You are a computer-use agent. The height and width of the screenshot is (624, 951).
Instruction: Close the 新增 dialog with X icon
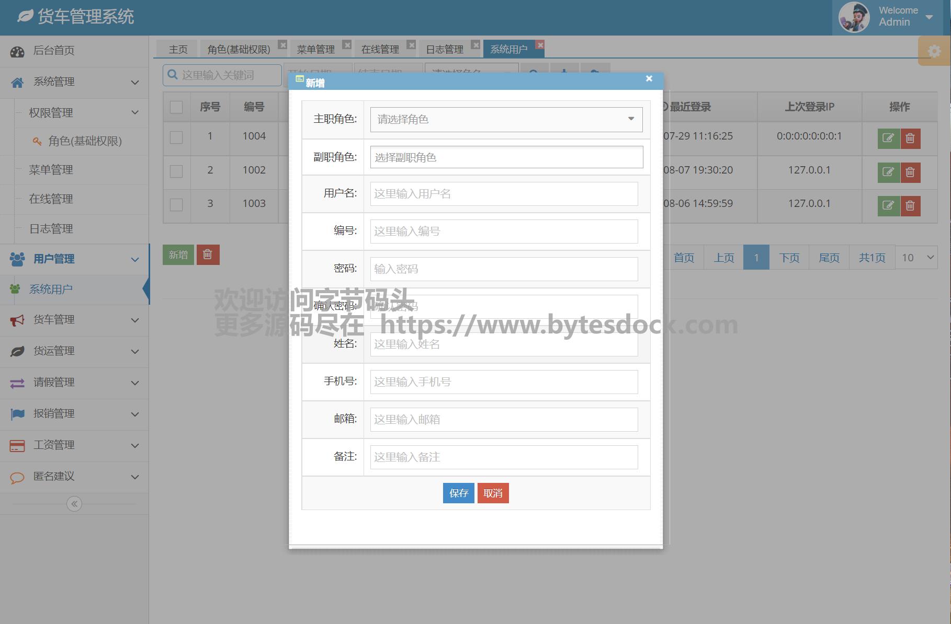pos(649,78)
